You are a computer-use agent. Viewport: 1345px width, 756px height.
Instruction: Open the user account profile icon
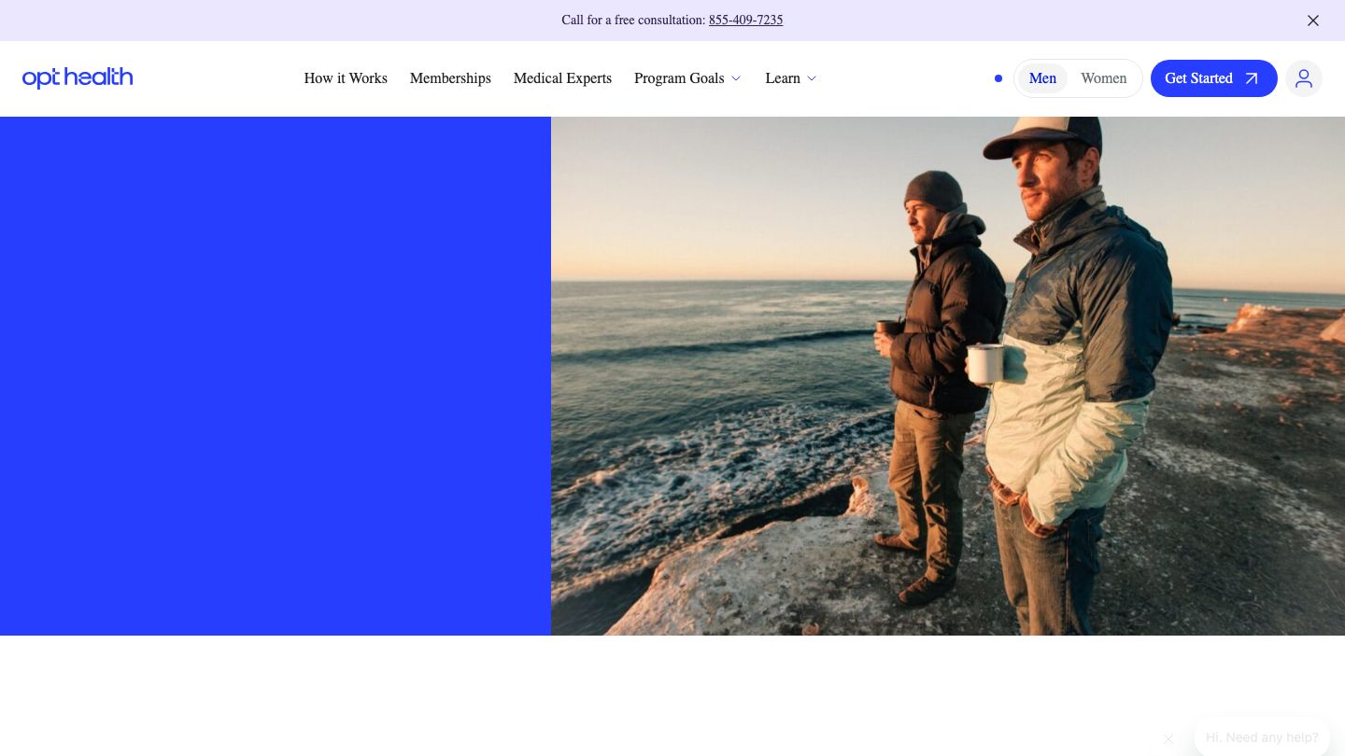click(x=1303, y=78)
